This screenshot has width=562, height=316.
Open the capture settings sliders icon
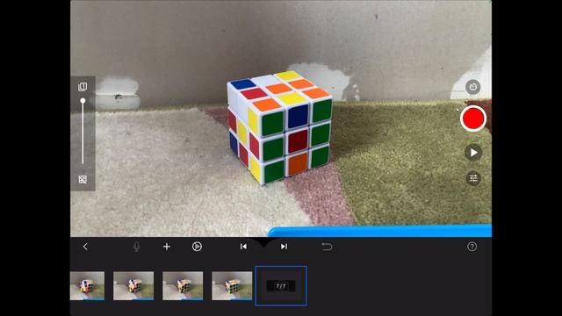pos(473,178)
